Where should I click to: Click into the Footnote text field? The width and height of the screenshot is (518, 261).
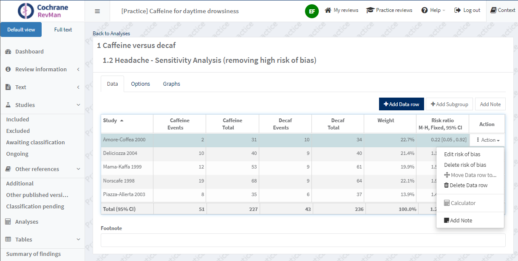[303, 240]
